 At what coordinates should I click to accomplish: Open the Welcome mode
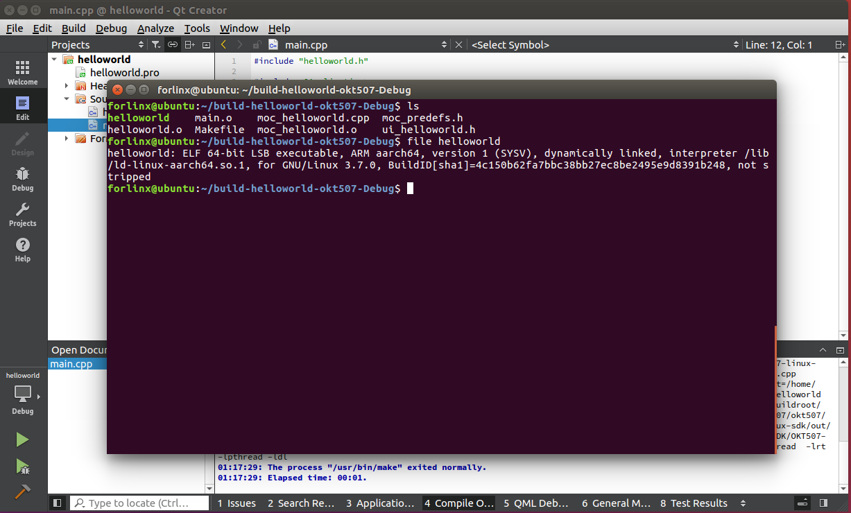tap(22, 71)
